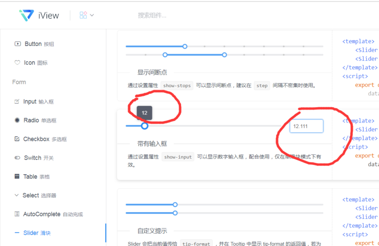Click the edit icon beside Input
The height and width of the screenshot is (246, 379).
[x=17, y=101]
